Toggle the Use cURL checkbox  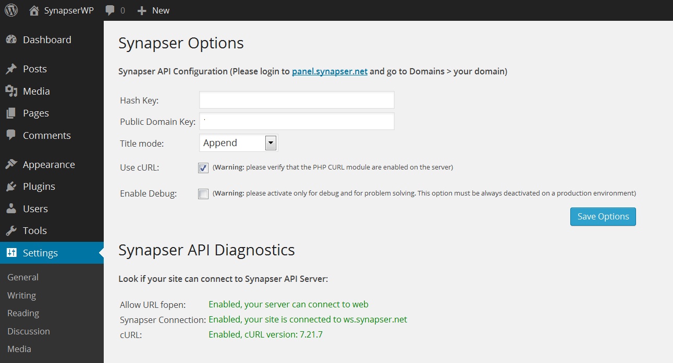click(x=203, y=168)
